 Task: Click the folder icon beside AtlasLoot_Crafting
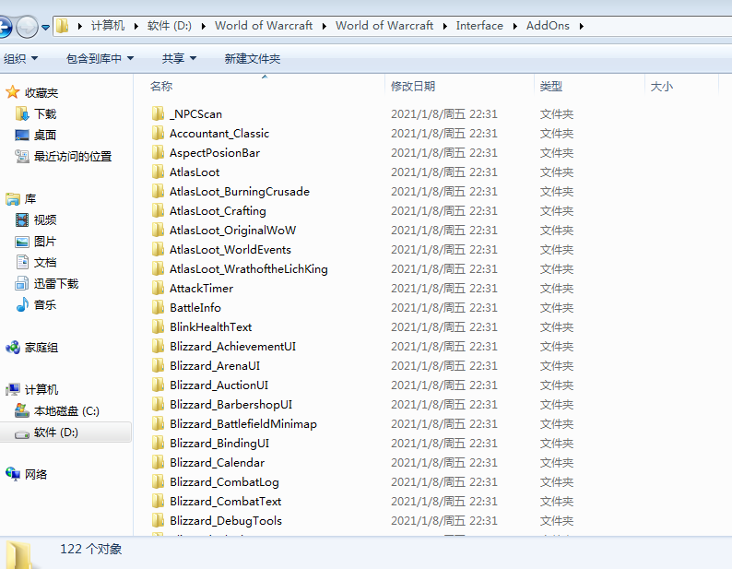(x=159, y=211)
